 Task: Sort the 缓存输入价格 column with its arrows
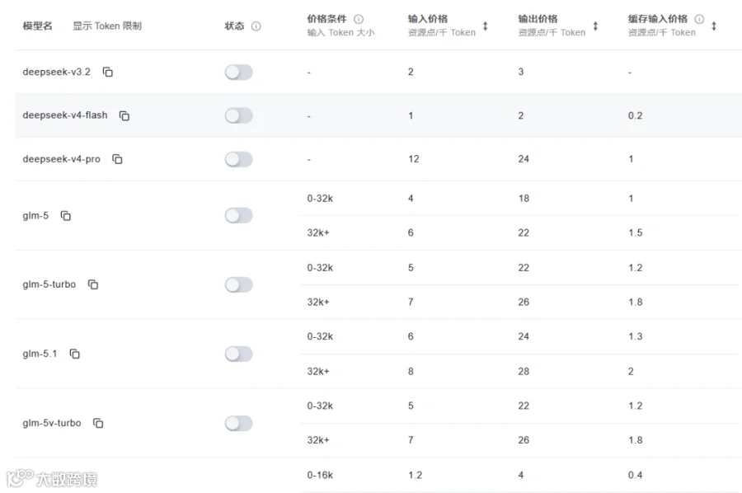point(714,26)
